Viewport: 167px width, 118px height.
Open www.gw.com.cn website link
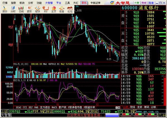[147, 112]
